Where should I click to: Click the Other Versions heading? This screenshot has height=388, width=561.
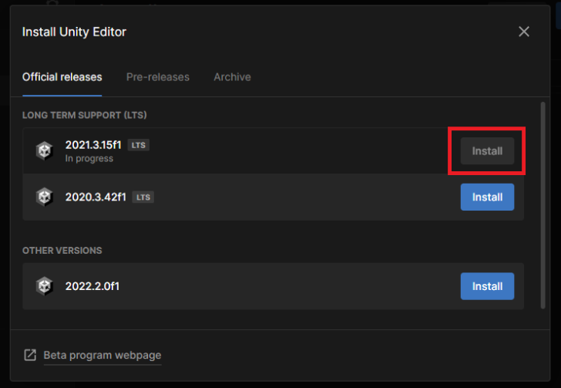(x=62, y=251)
